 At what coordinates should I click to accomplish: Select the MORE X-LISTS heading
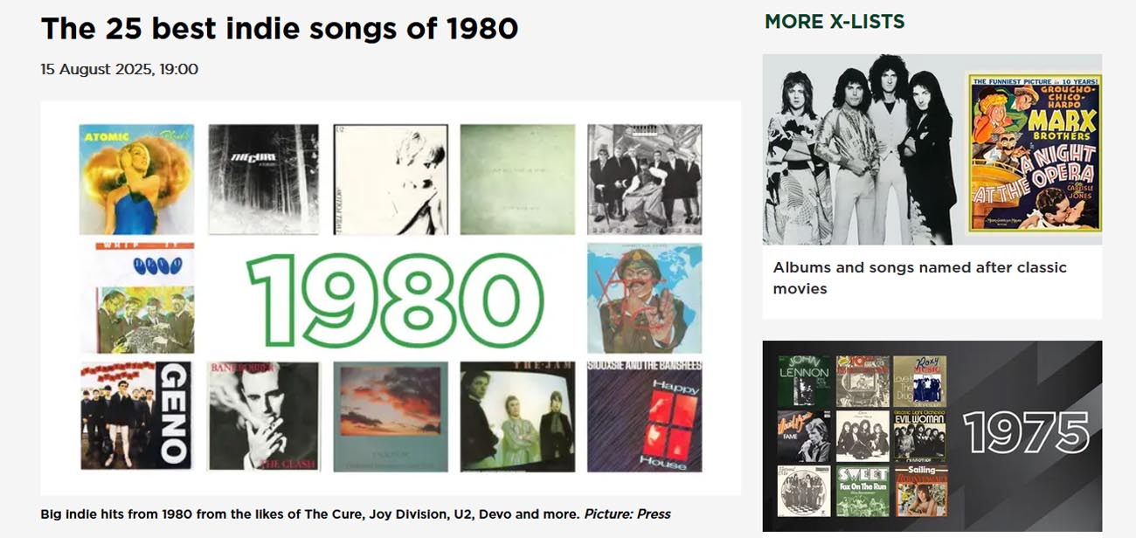click(835, 22)
